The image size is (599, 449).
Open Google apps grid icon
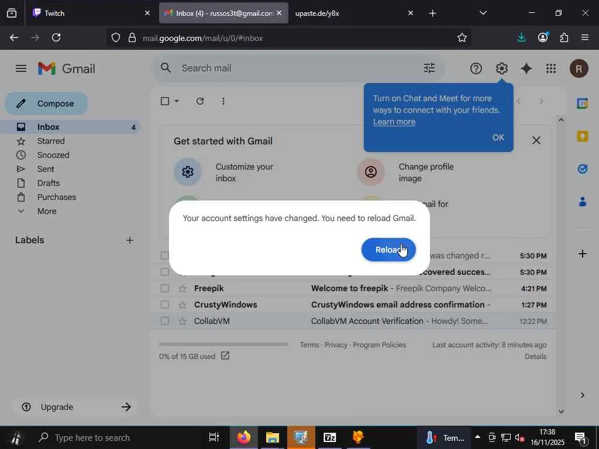point(551,69)
